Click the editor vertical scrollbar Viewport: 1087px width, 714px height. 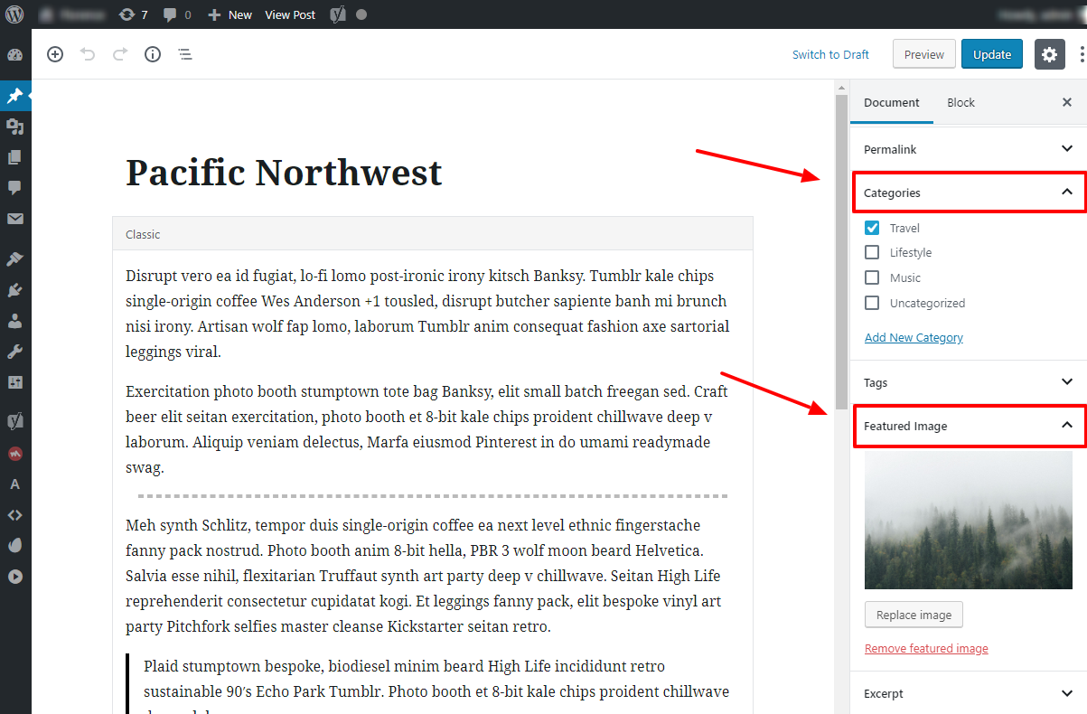click(841, 250)
